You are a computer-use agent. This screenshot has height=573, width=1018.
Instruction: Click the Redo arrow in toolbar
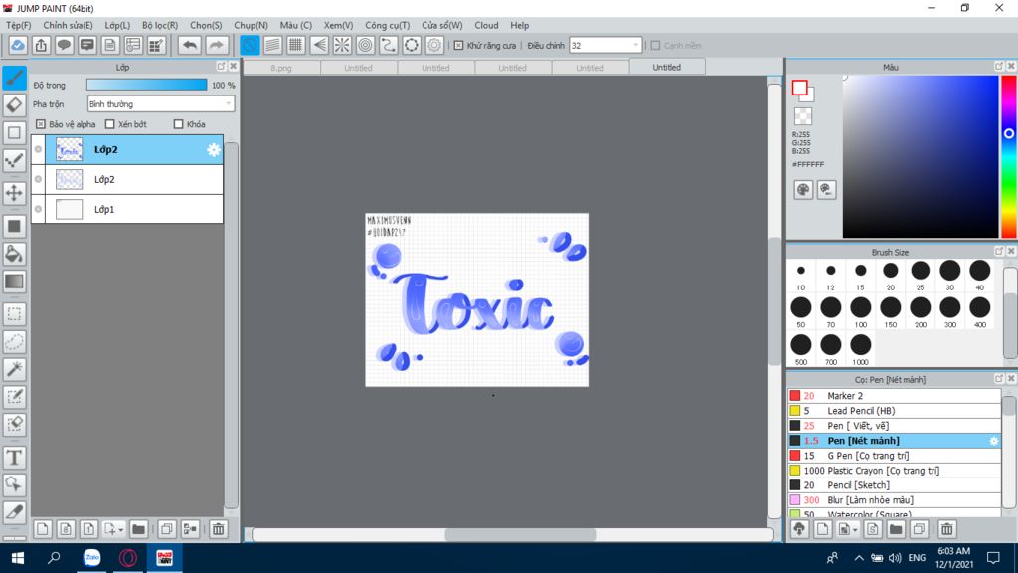coord(216,45)
